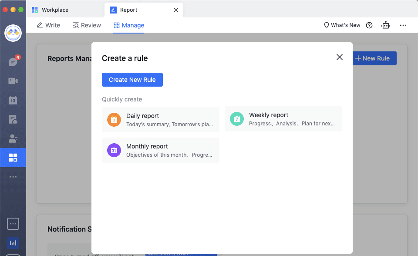Open the cloud docs icon in sidebar
418x256 pixels.
point(13,119)
